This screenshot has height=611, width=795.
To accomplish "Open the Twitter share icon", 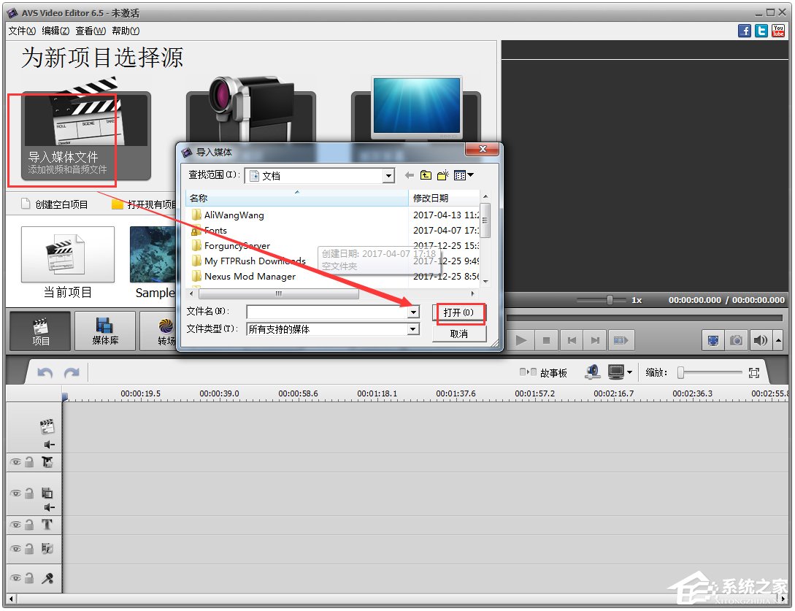I will pyautogui.click(x=761, y=31).
